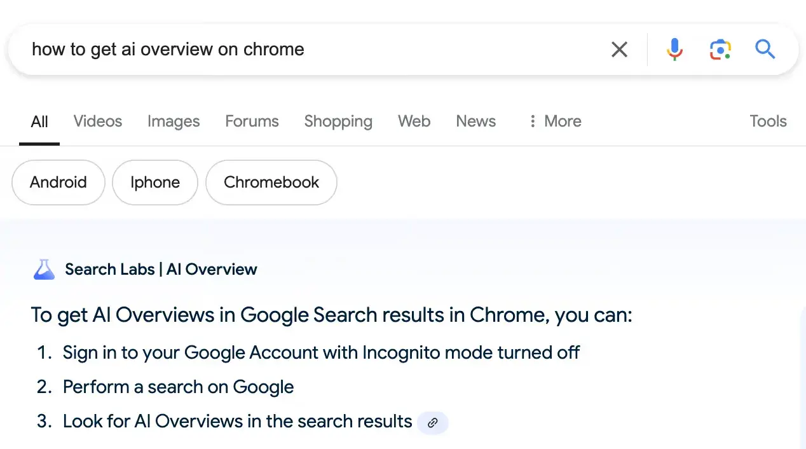Click the Search Labs | AI Overview heading
The height and width of the screenshot is (449, 806).
161,269
